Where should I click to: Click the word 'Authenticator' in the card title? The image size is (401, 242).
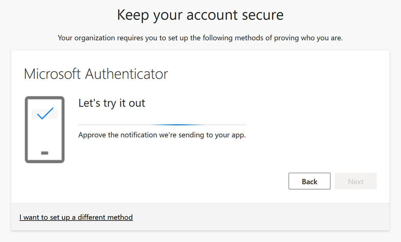pos(126,74)
